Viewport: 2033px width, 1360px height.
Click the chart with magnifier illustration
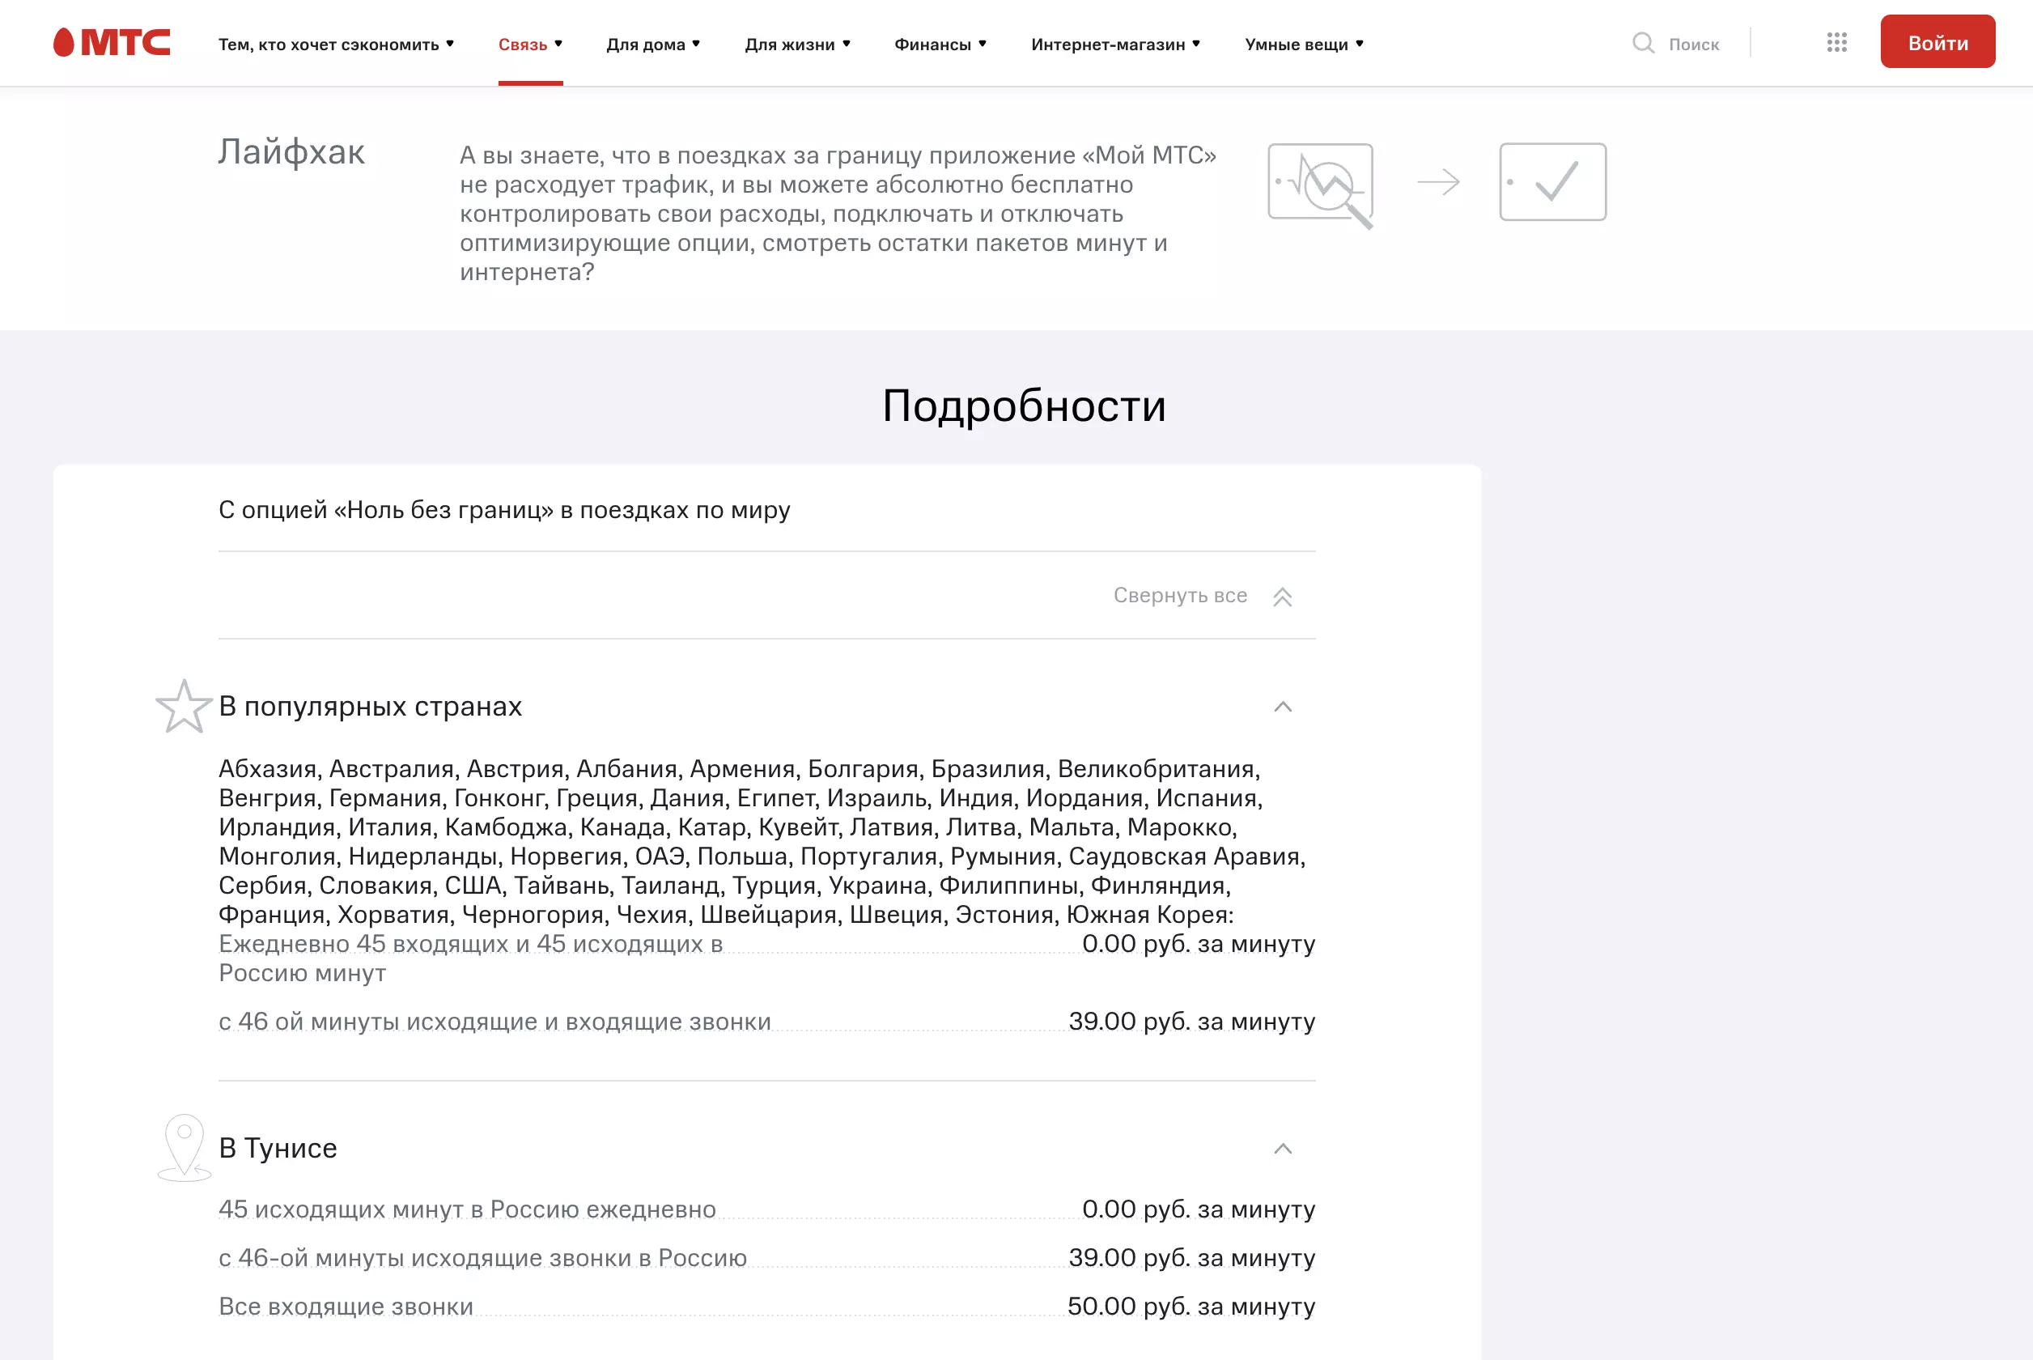coord(1320,185)
